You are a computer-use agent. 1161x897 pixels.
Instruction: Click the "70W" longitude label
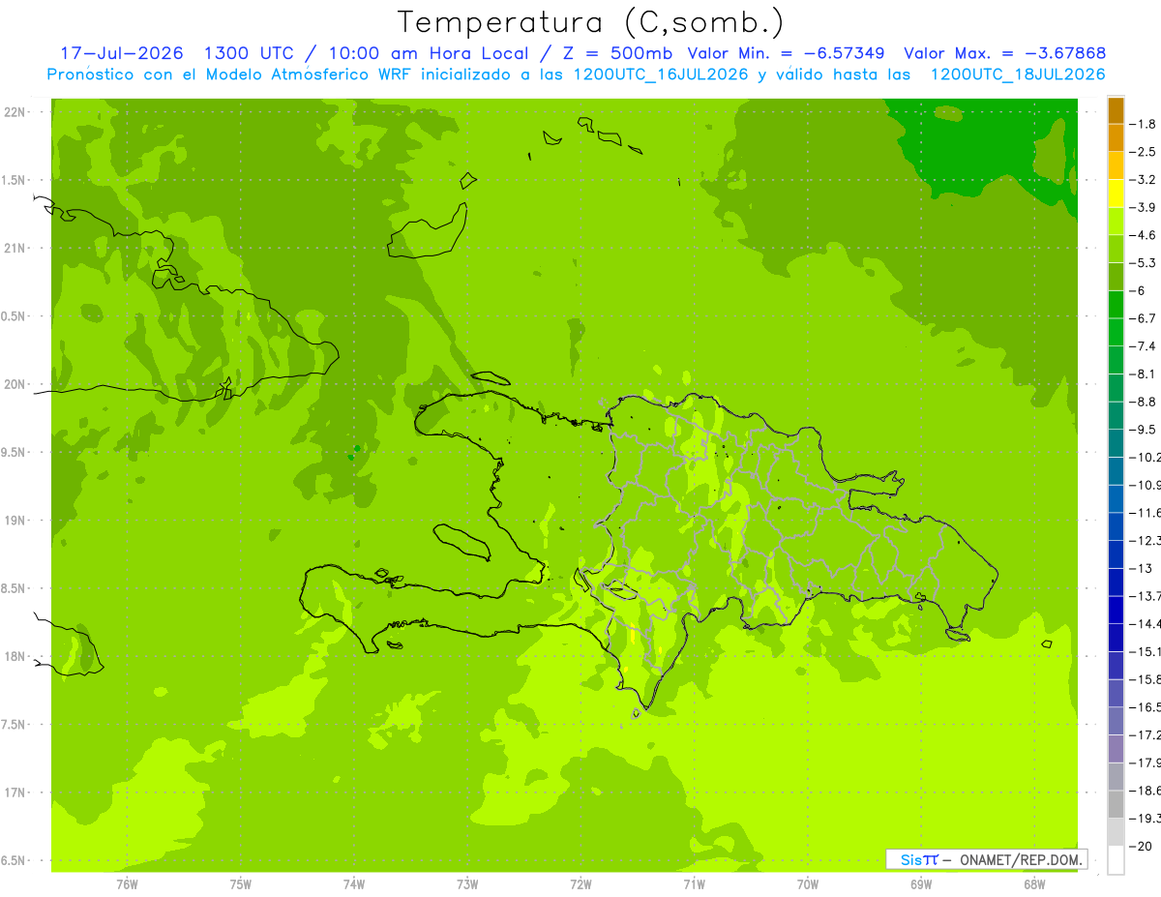tap(807, 884)
